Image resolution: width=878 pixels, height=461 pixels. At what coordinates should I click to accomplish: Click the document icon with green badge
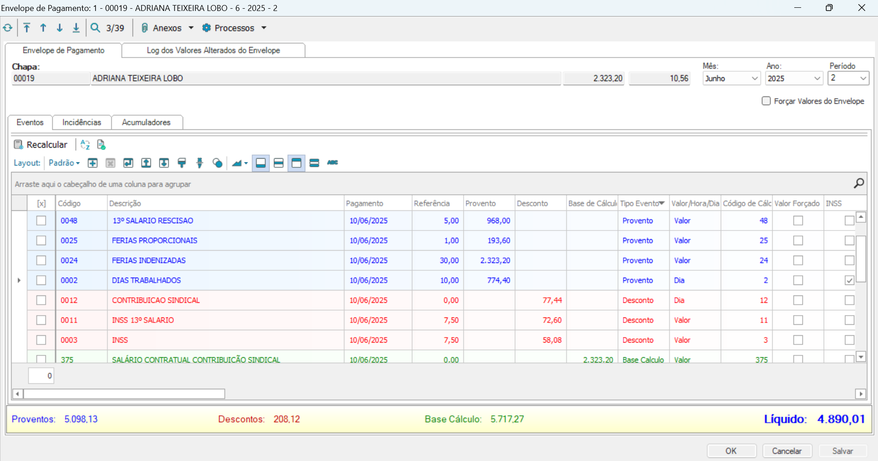click(101, 145)
